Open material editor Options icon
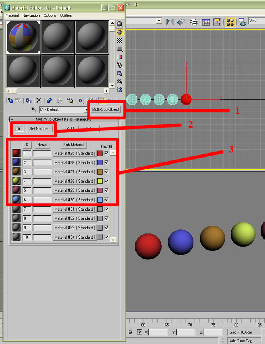 pos(120,73)
